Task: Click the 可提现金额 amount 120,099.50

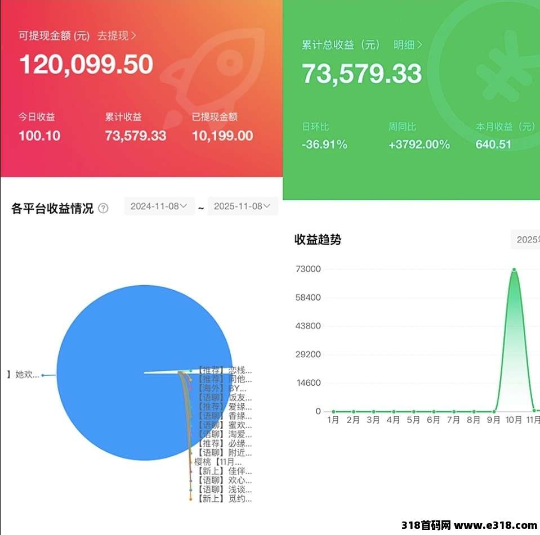Action: (x=86, y=65)
